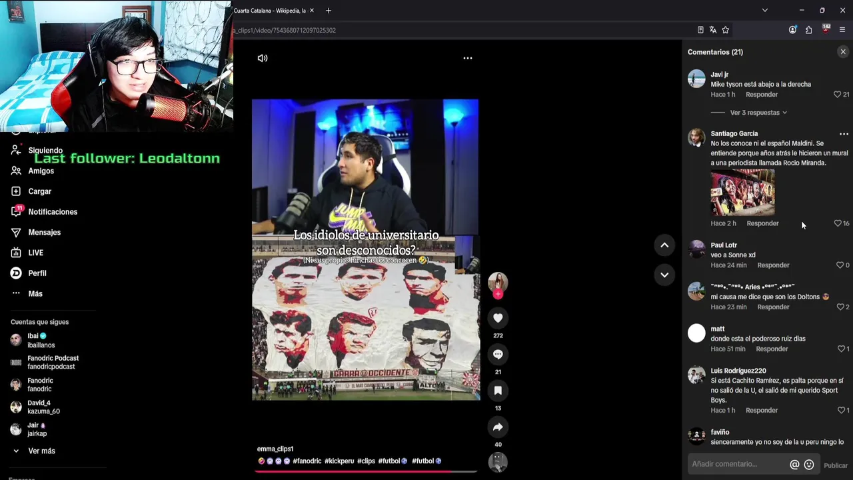Toggle reader view in address bar
The height and width of the screenshot is (480, 853).
[x=700, y=30]
